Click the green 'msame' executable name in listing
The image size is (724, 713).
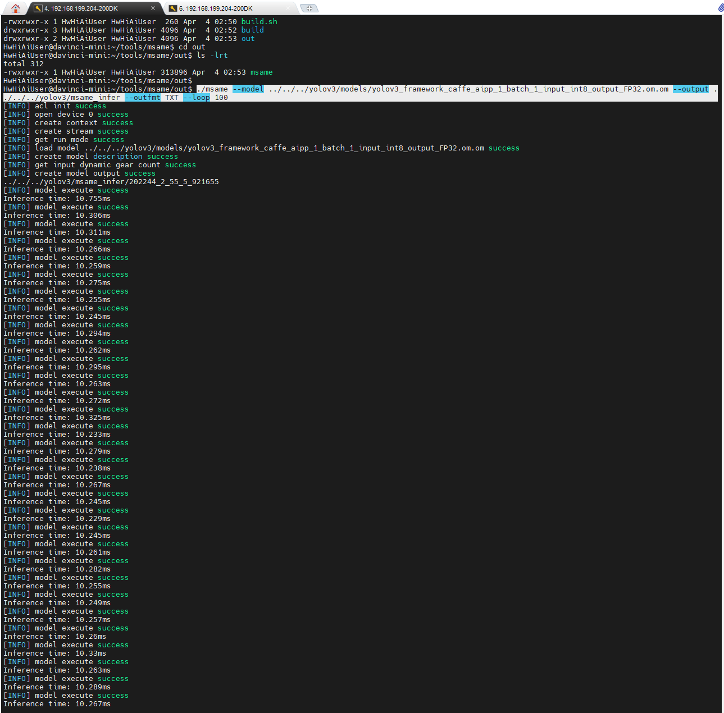pyautogui.click(x=262, y=72)
